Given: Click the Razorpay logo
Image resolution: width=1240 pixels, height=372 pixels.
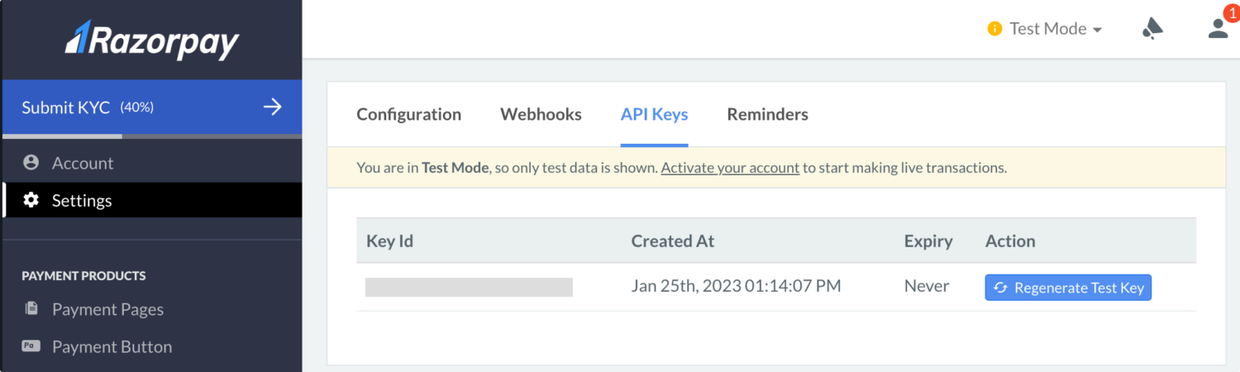Looking at the screenshot, I should 152,40.
